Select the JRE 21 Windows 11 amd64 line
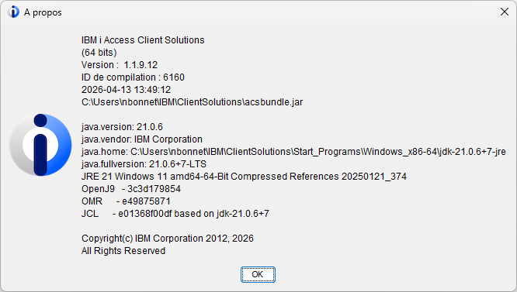Screen dimensions: 517x292 pos(244,177)
